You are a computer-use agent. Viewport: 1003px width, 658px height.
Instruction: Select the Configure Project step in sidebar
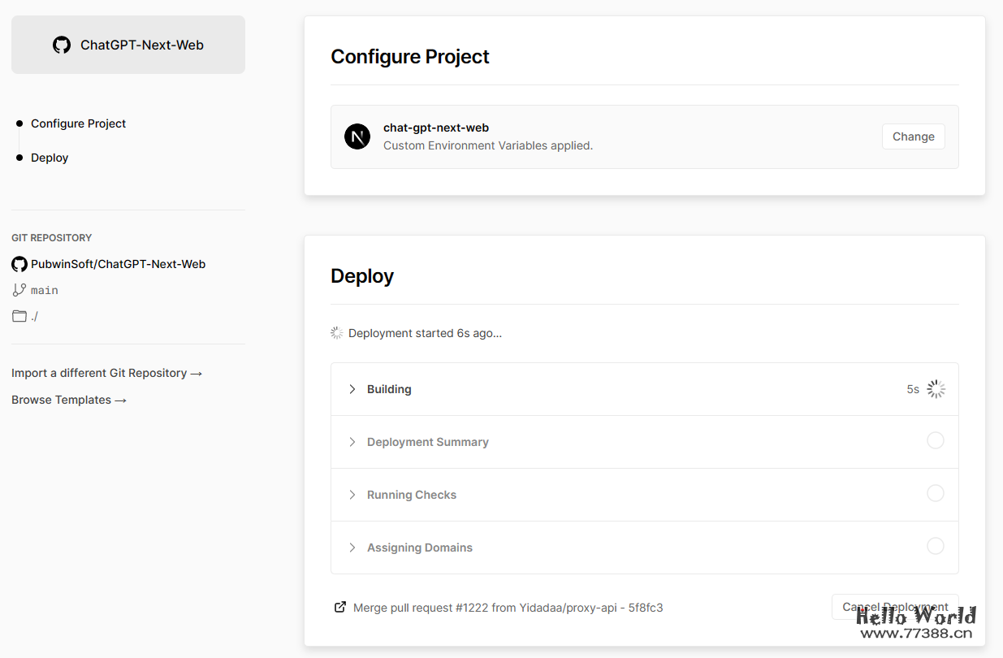[78, 123]
